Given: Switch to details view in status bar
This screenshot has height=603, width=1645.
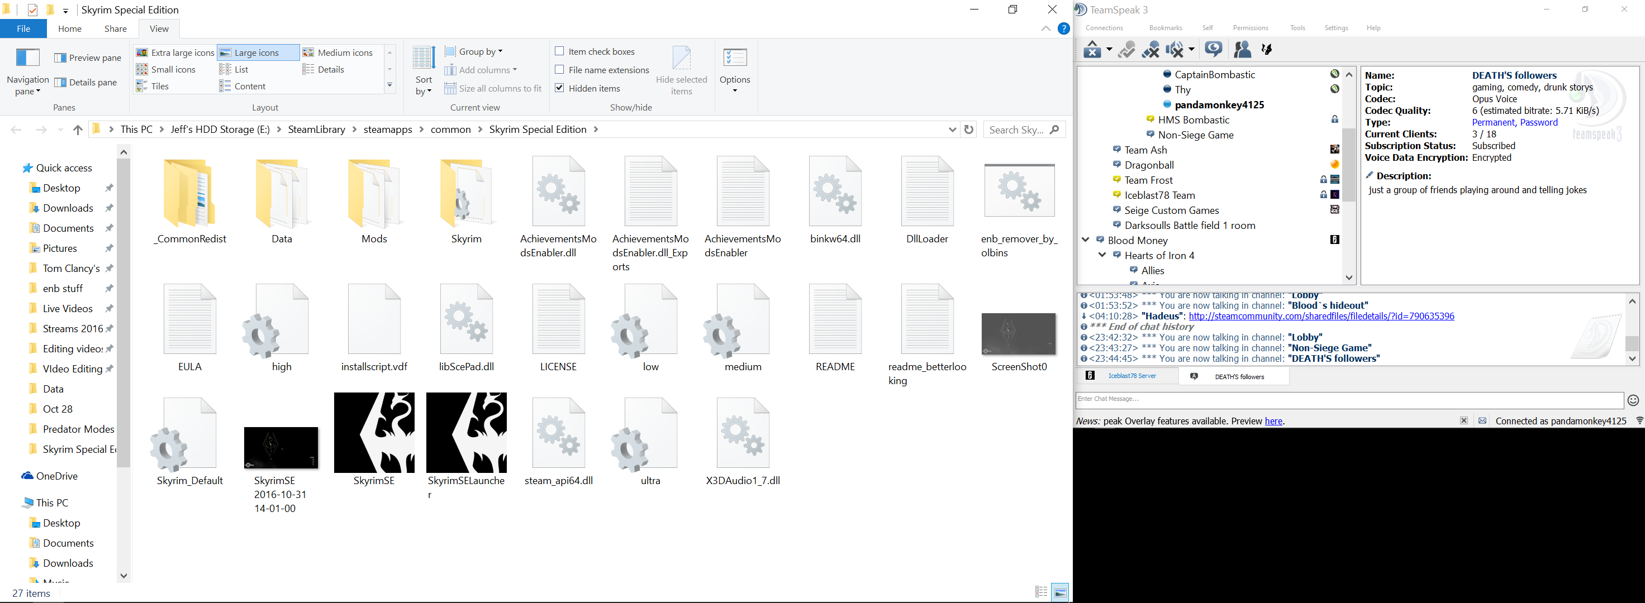Looking at the screenshot, I should pos(1041,592).
